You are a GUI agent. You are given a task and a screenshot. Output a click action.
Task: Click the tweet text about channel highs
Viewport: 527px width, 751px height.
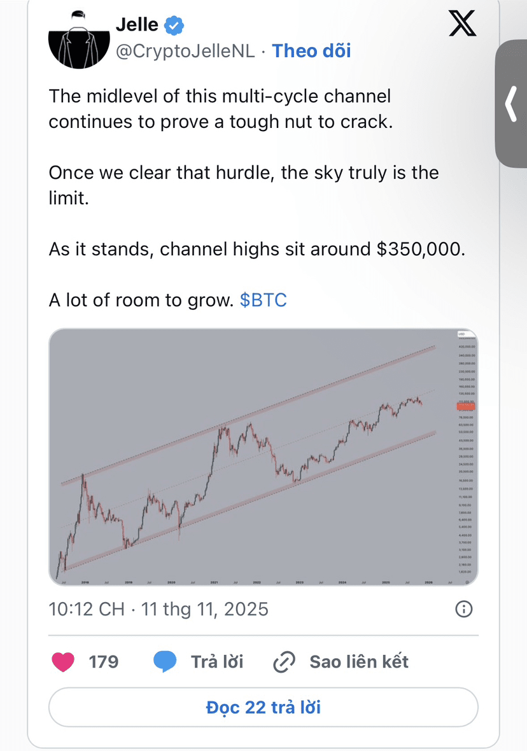pos(256,249)
